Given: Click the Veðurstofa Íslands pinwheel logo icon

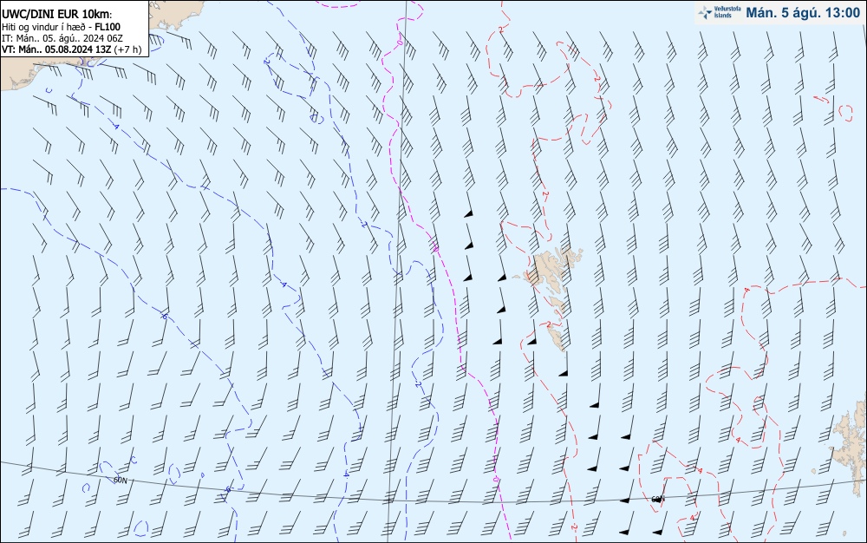Looking at the screenshot, I should pyautogui.click(x=705, y=13).
